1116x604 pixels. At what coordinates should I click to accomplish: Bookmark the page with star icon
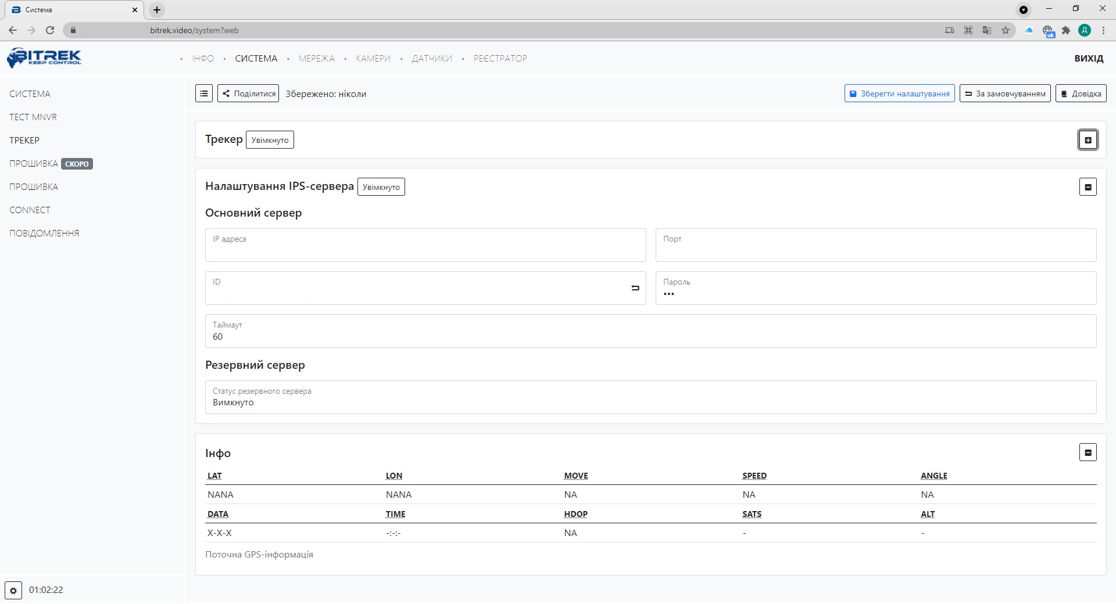(1006, 30)
